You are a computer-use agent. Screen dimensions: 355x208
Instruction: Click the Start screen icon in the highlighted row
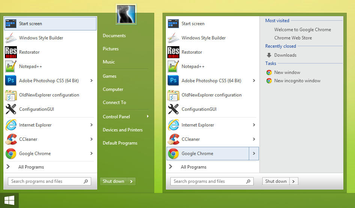click(x=11, y=24)
